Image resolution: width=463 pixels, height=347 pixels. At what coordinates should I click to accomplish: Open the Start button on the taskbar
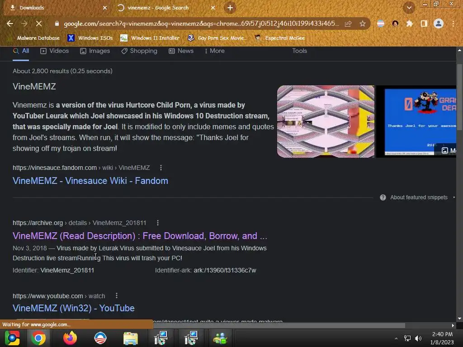[x=12, y=338]
